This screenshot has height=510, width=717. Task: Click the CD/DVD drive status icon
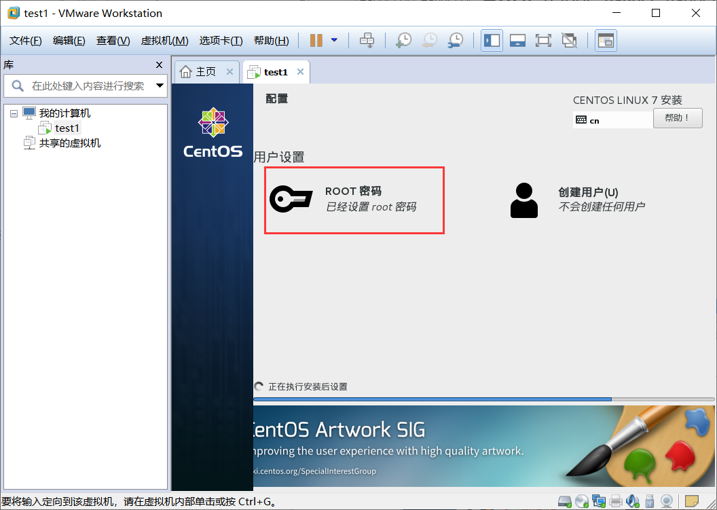[582, 501]
